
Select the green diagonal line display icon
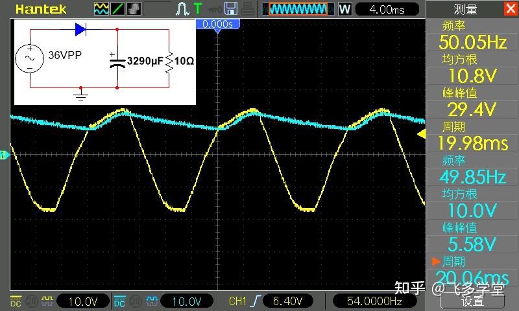[x=118, y=9]
